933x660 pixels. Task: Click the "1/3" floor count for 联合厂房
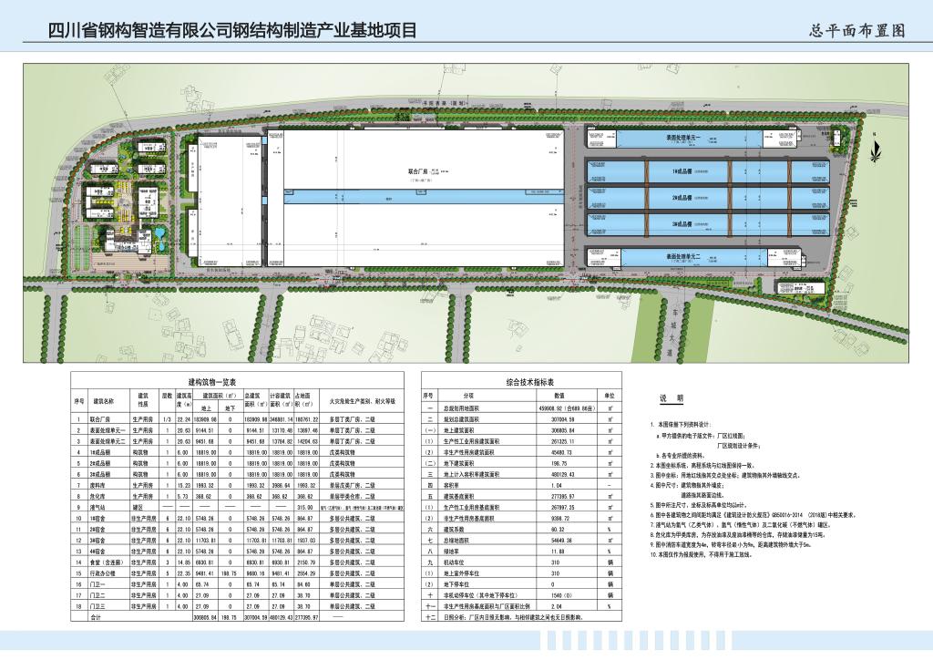pos(168,419)
